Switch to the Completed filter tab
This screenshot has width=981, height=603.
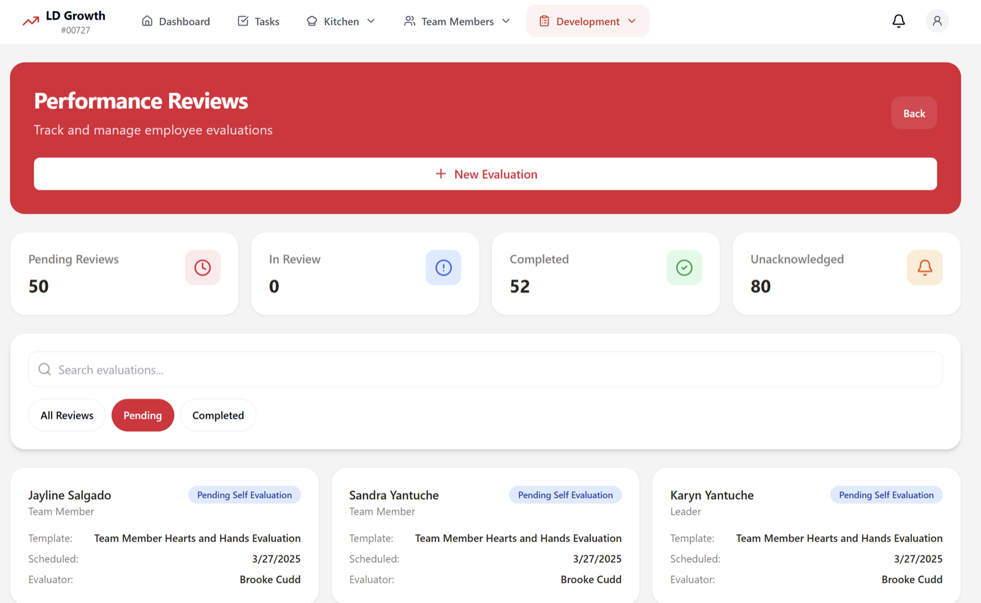(x=218, y=415)
